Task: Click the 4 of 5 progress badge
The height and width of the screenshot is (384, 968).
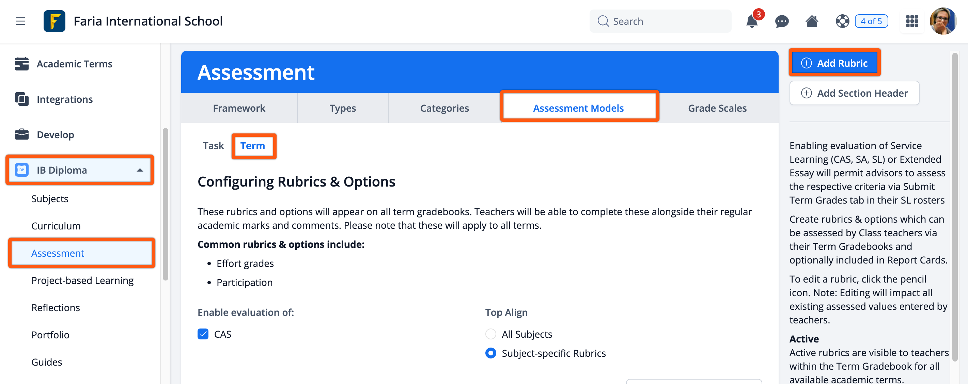Action: coord(871,21)
